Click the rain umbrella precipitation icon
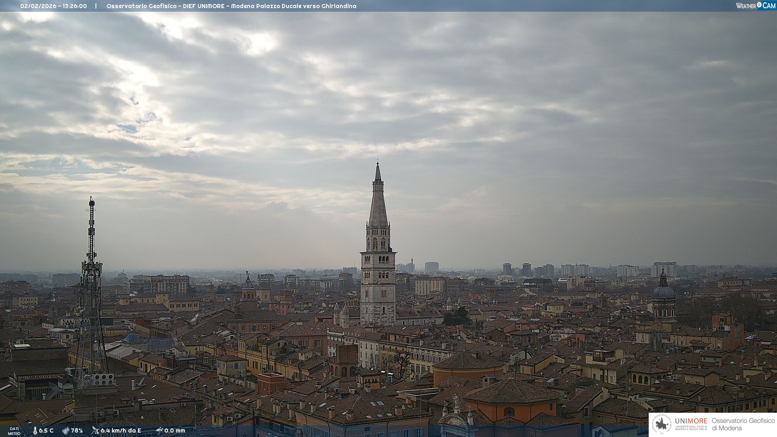 (x=159, y=431)
